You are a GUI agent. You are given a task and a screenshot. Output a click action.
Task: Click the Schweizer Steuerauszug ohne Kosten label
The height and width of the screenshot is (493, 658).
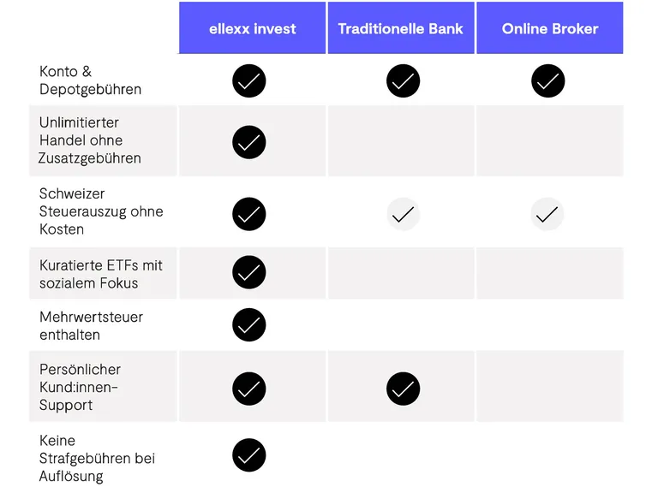point(100,211)
